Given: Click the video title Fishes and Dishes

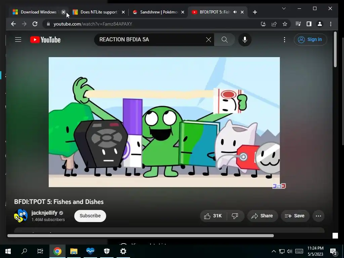Looking at the screenshot, I should [x=59, y=202].
